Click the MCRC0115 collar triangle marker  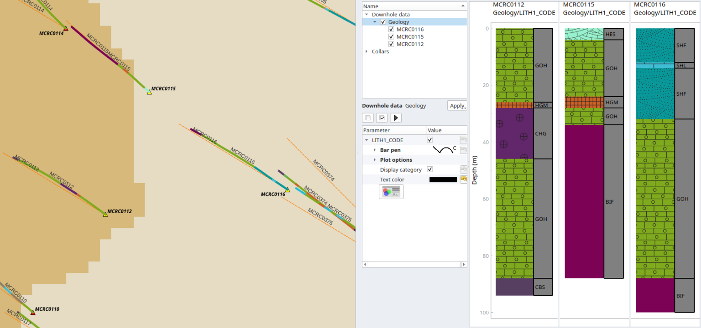(x=149, y=92)
